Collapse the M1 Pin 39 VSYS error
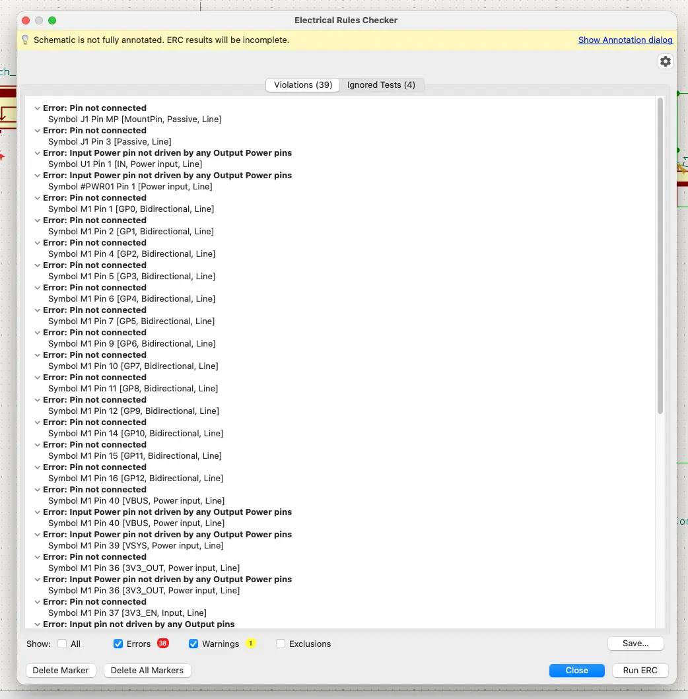This screenshot has height=699, width=688. (38, 535)
